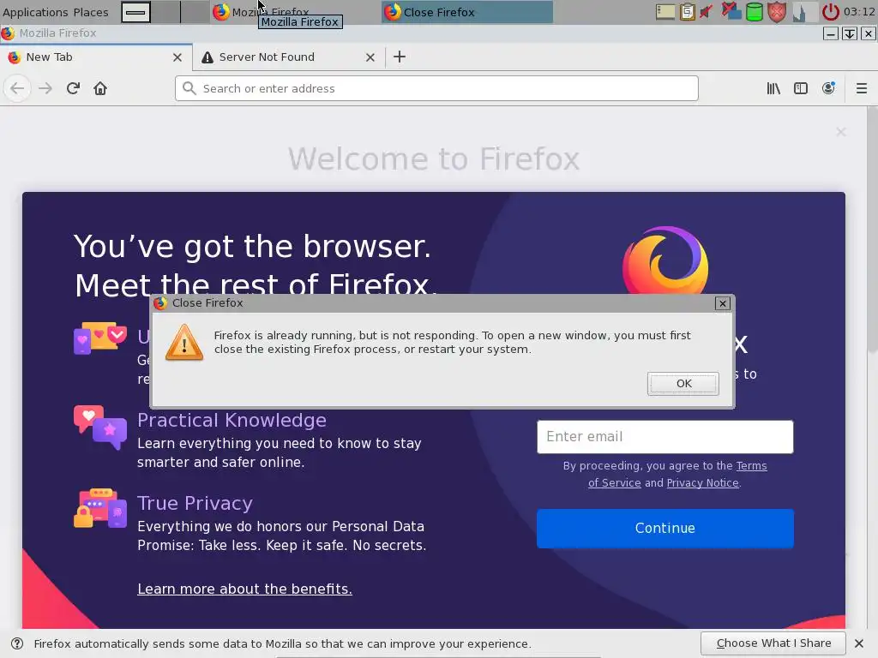The height and width of the screenshot is (658, 878).
Task: Open the clipboard manager tray icon
Action: coord(687,12)
